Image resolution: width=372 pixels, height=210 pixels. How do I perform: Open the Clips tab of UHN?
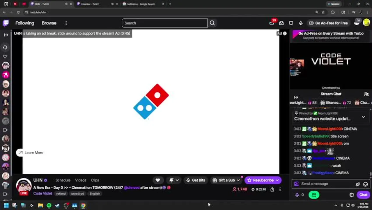coord(95,180)
